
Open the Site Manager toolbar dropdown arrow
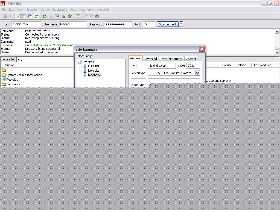tap(10, 16)
